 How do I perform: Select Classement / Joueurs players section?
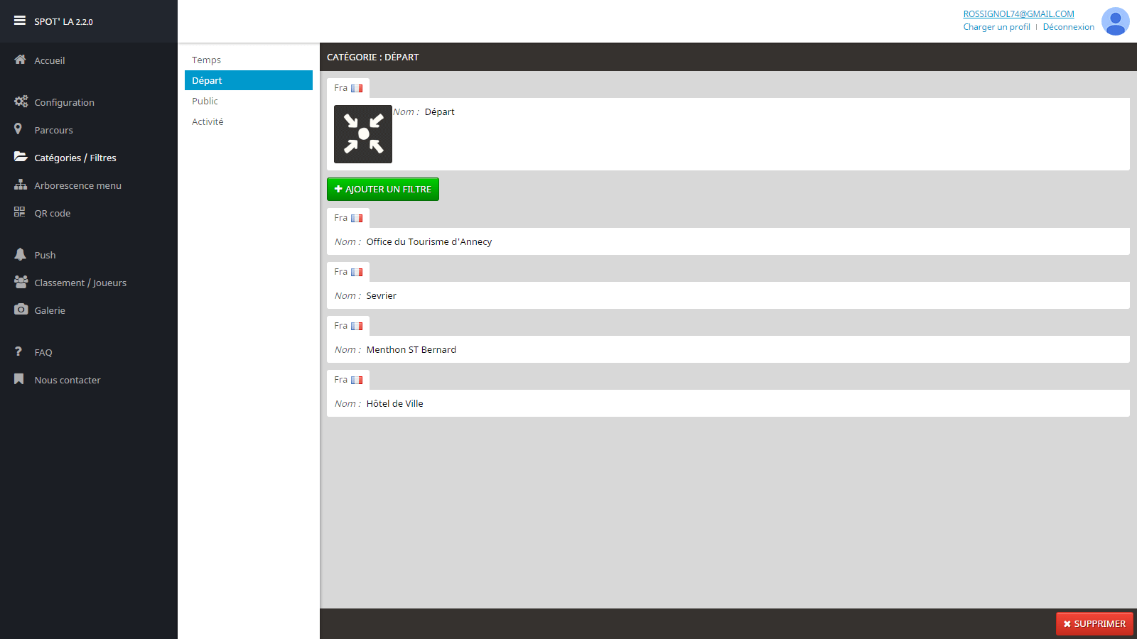pyautogui.click(x=80, y=282)
